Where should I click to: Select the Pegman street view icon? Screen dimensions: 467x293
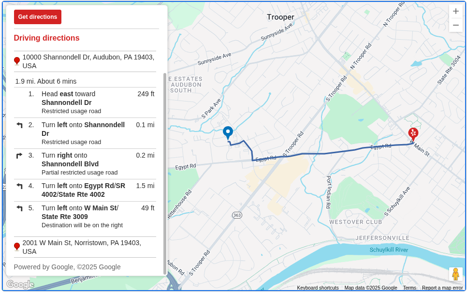tap(455, 274)
